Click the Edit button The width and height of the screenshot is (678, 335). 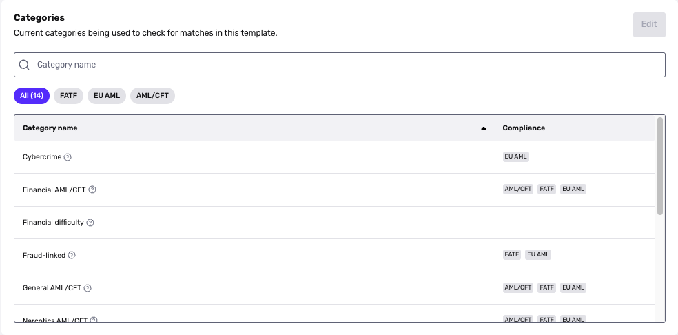(x=649, y=24)
